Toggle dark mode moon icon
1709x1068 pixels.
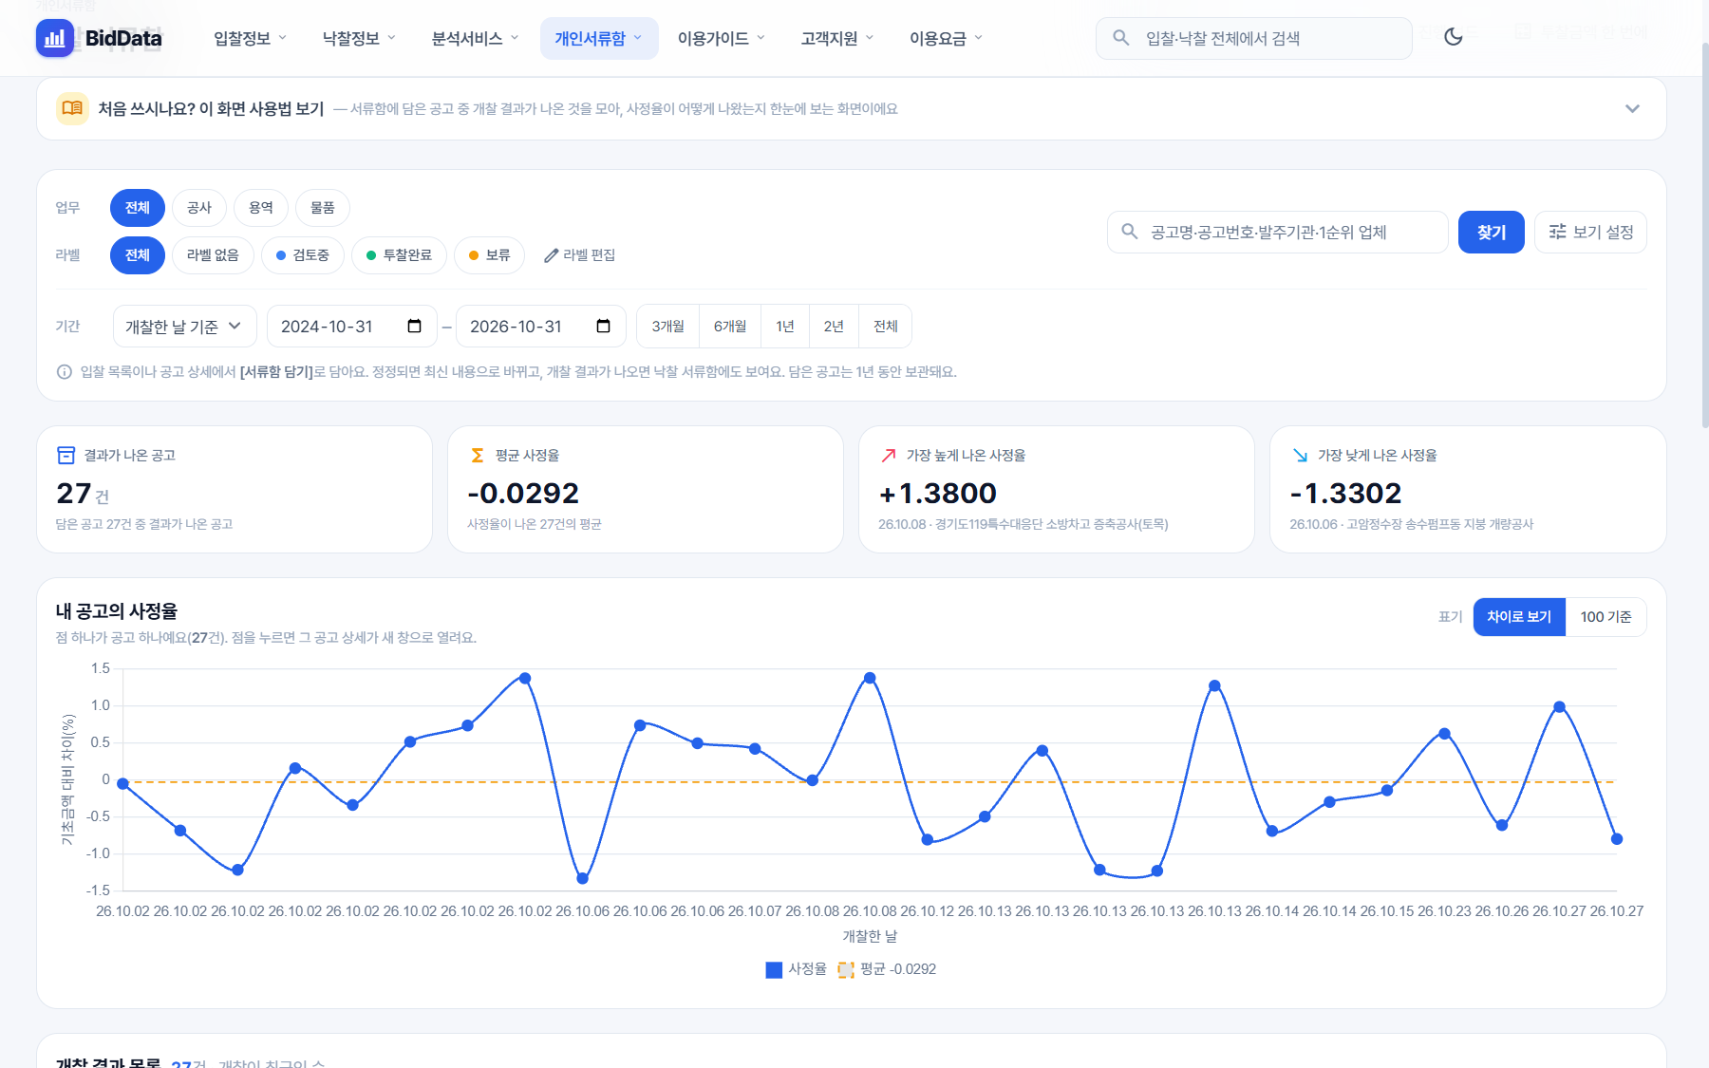point(1454,37)
